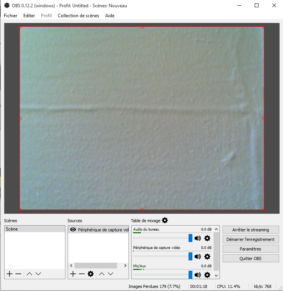Viewport: 283px width, 291px height.
Task: Hide the Périphérique de capture vidéo source
Action: tap(73, 230)
